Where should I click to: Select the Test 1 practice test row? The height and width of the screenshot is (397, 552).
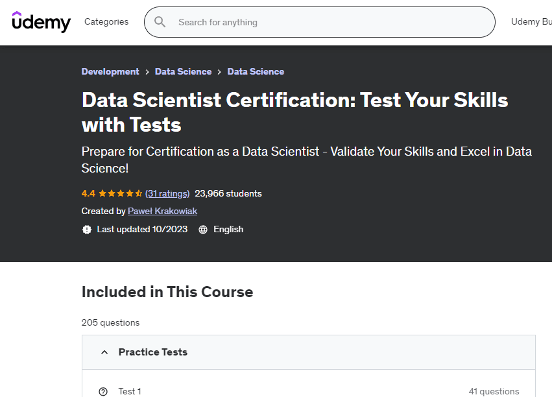pos(308,391)
